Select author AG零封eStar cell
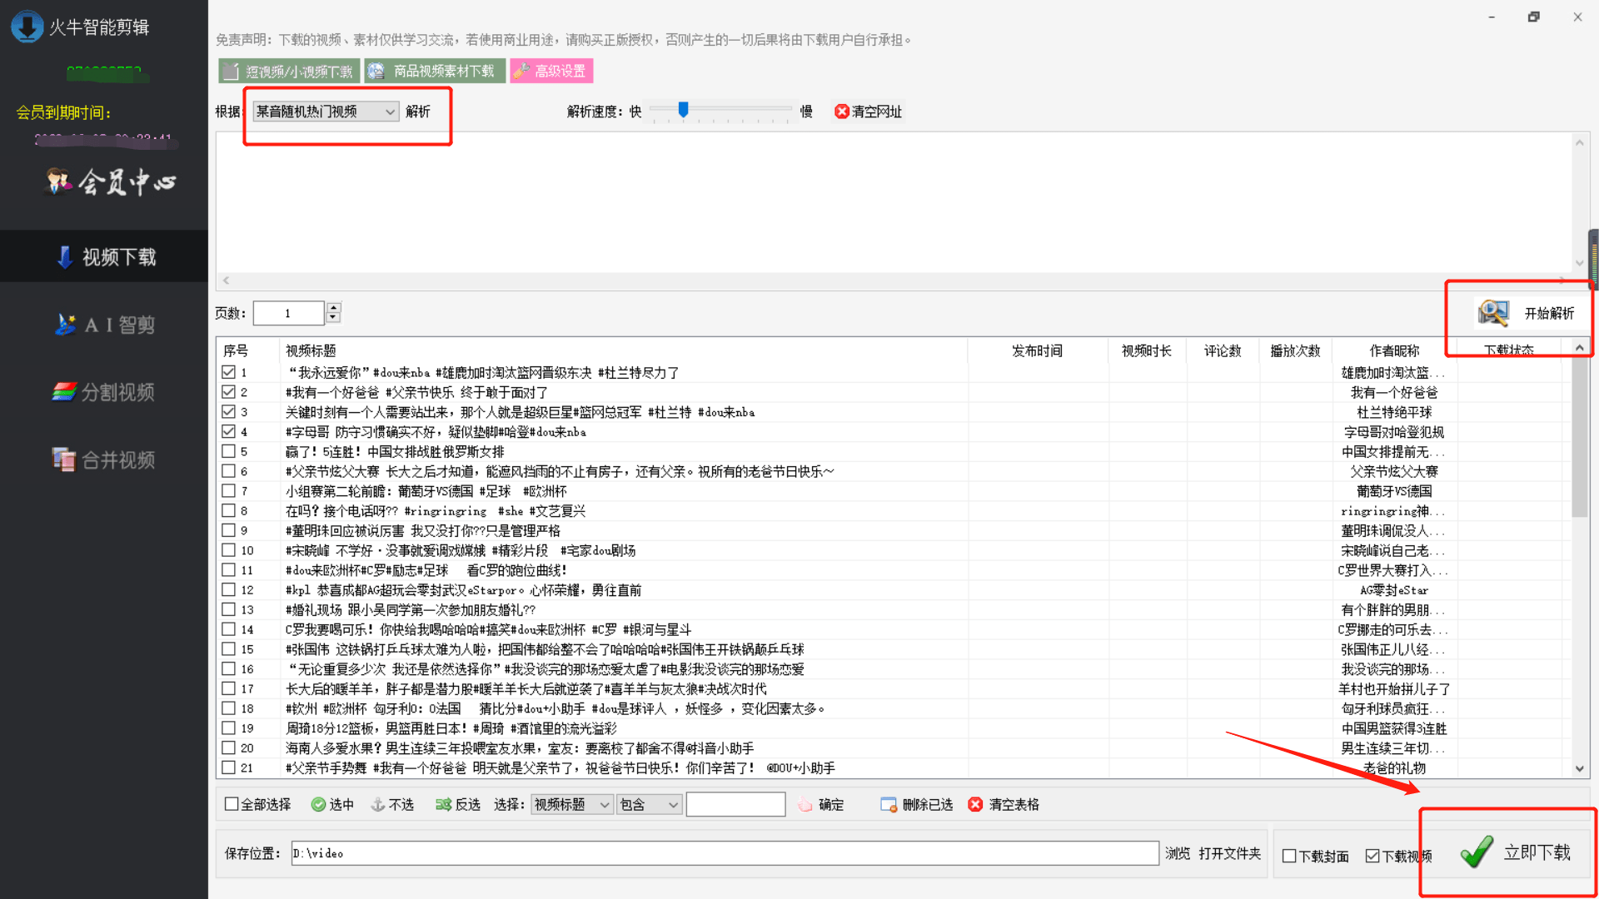The image size is (1599, 899). [x=1394, y=590]
